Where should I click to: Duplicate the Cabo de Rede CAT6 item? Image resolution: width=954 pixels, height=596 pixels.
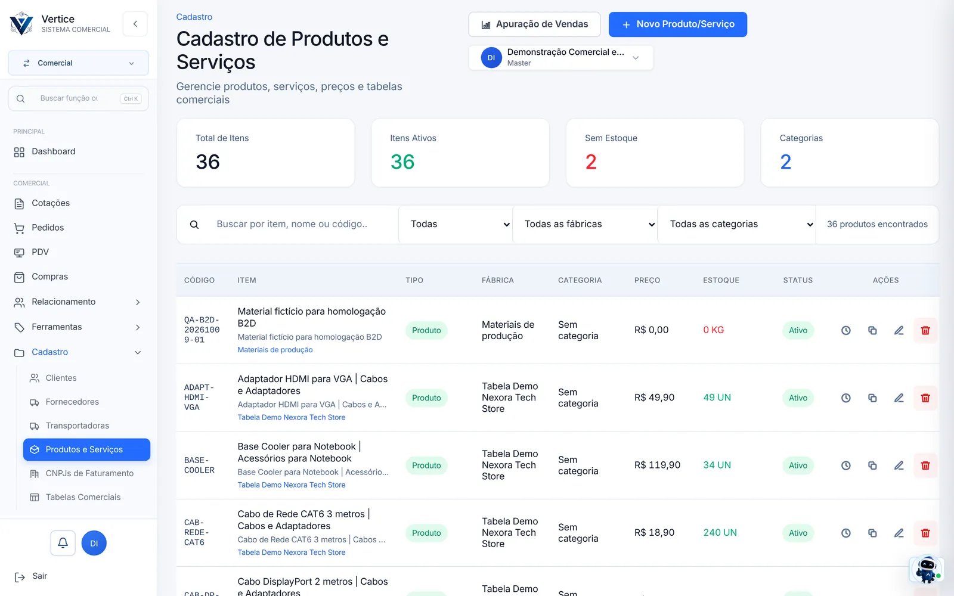pyautogui.click(x=872, y=533)
